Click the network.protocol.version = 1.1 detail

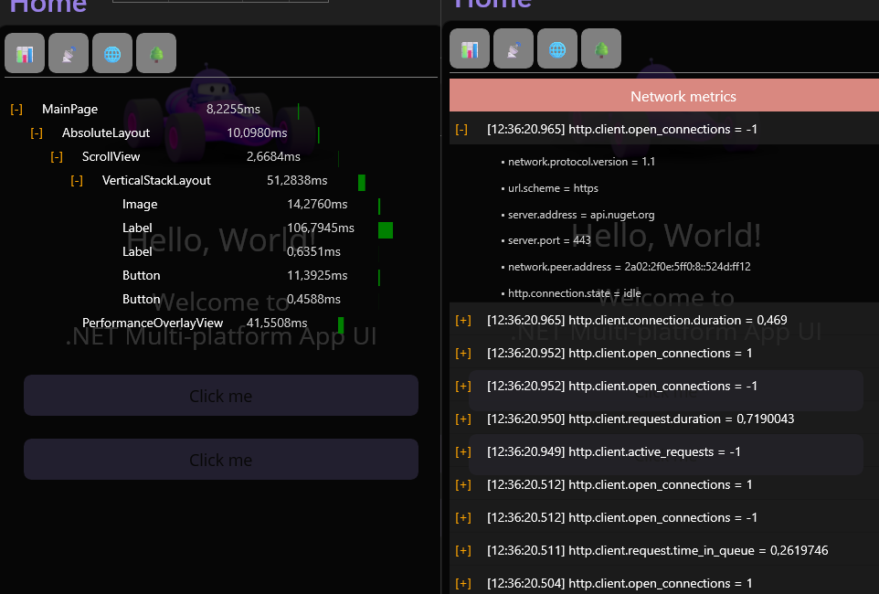(578, 162)
